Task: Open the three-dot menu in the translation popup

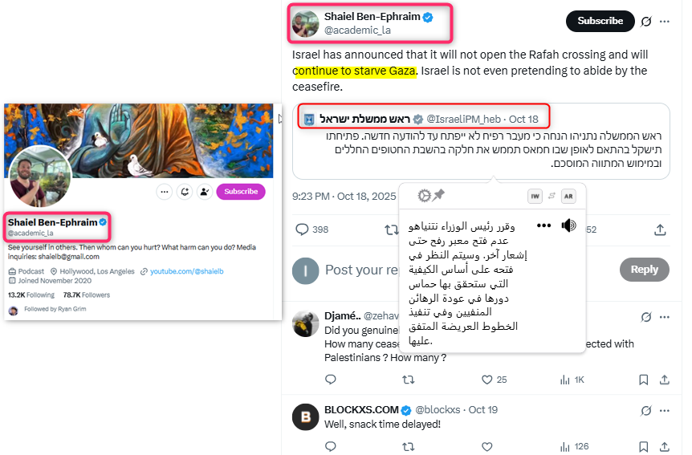Action: (543, 225)
